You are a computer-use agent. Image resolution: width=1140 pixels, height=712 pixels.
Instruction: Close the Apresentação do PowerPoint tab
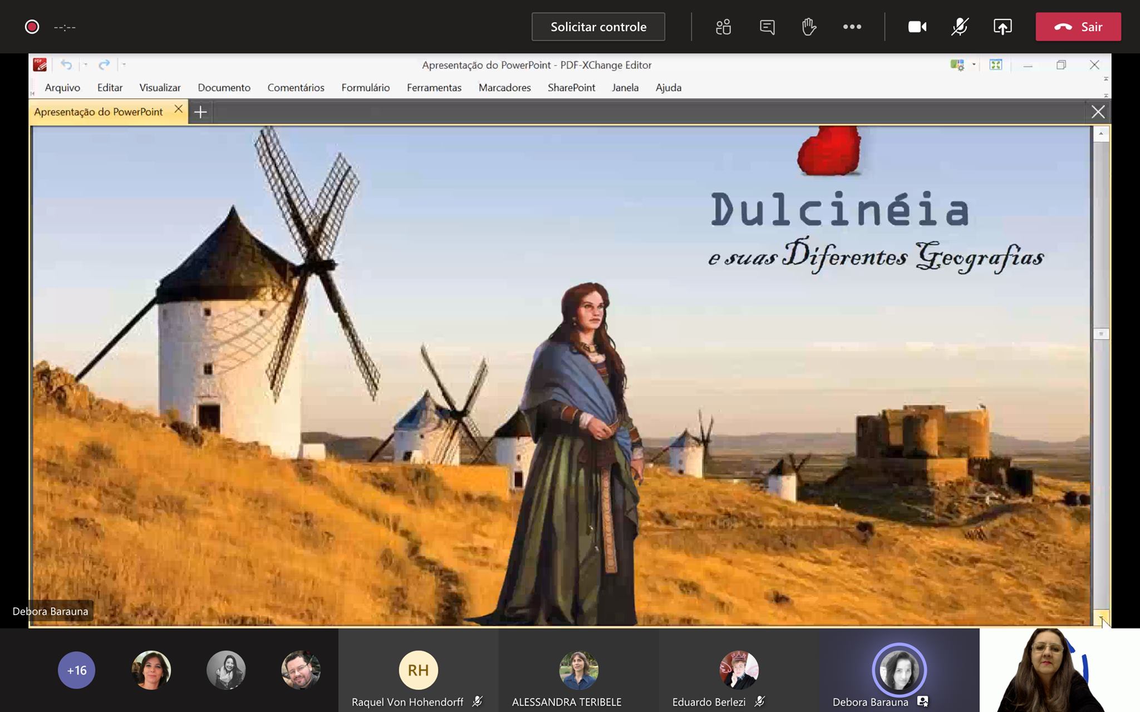[178, 109]
